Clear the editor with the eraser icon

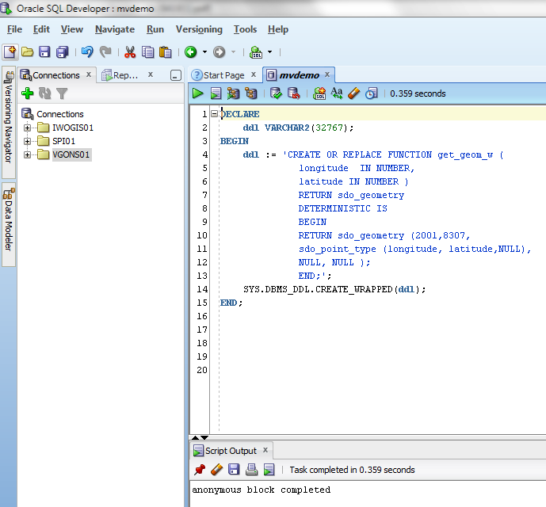(x=353, y=93)
